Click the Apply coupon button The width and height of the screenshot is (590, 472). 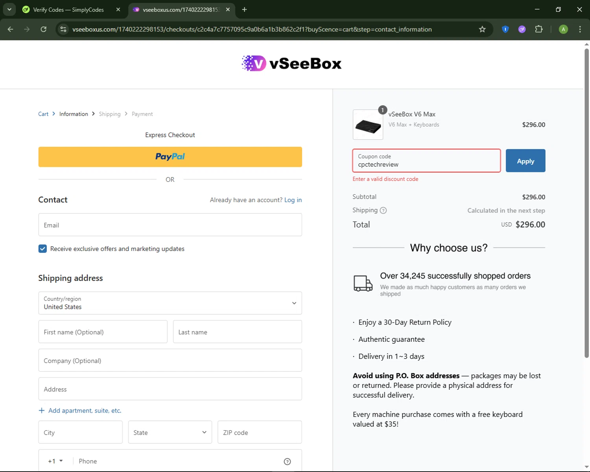click(525, 161)
